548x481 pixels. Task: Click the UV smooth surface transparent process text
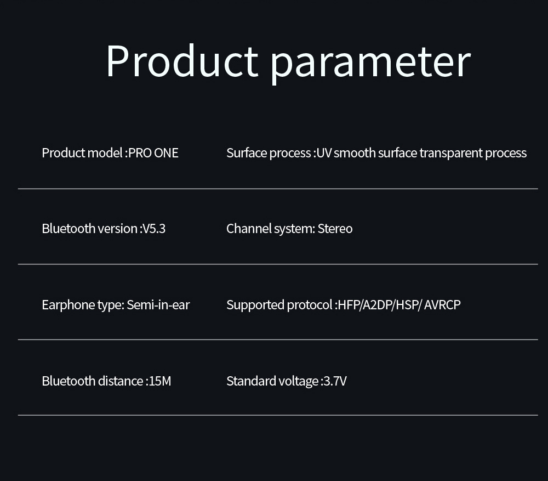[x=421, y=152]
